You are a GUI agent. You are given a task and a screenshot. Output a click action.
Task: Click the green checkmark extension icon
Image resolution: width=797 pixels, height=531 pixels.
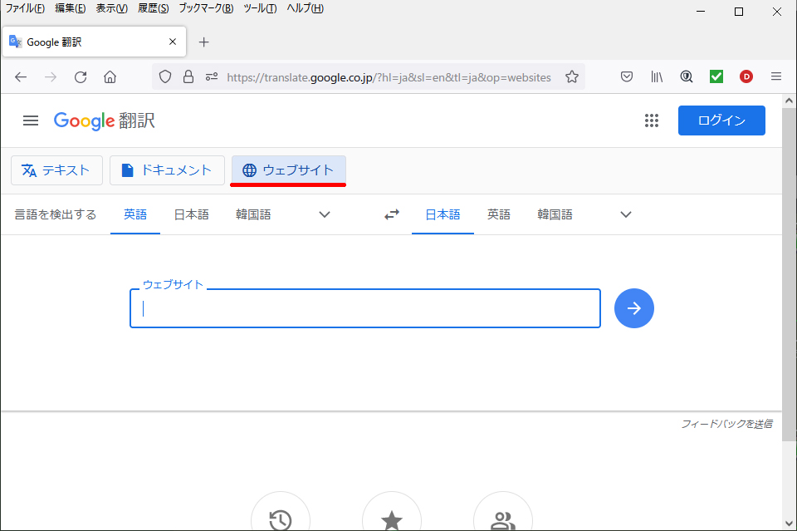(x=716, y=76)
